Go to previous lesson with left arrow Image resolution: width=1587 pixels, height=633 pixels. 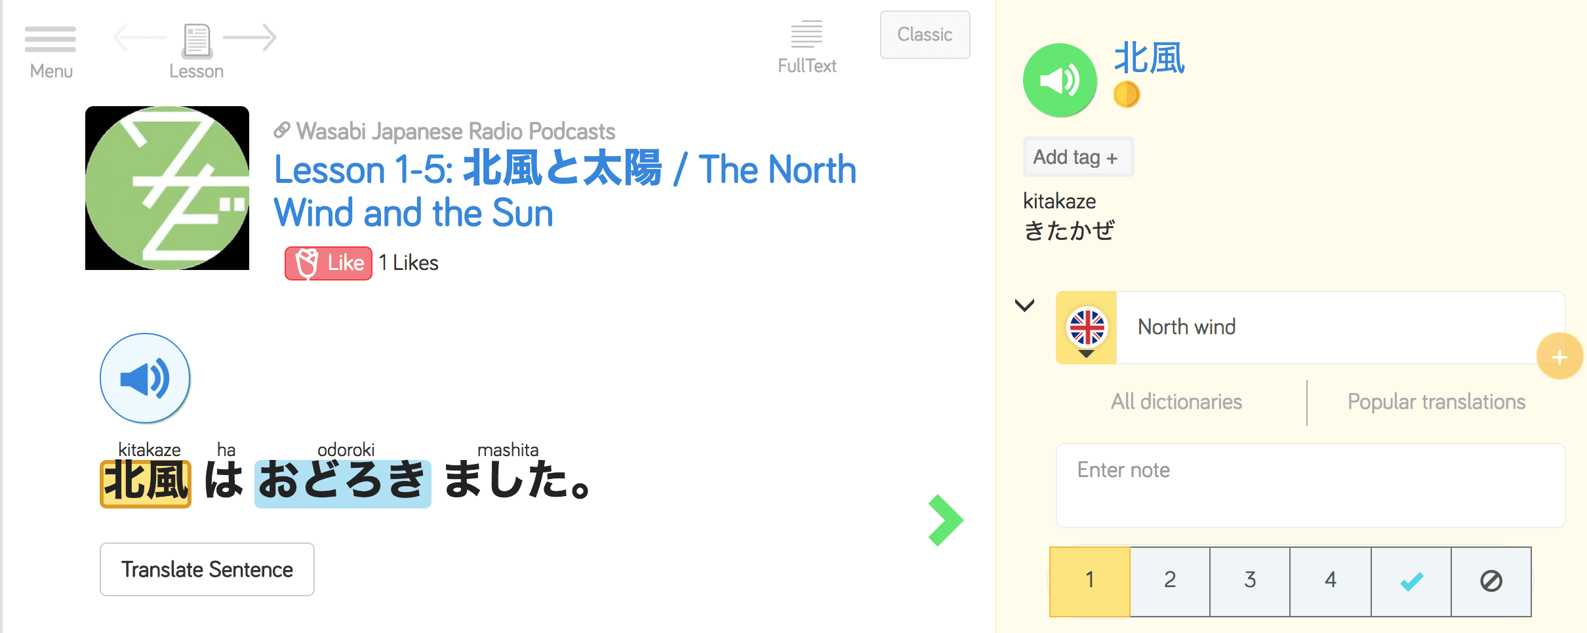point(138,37)
